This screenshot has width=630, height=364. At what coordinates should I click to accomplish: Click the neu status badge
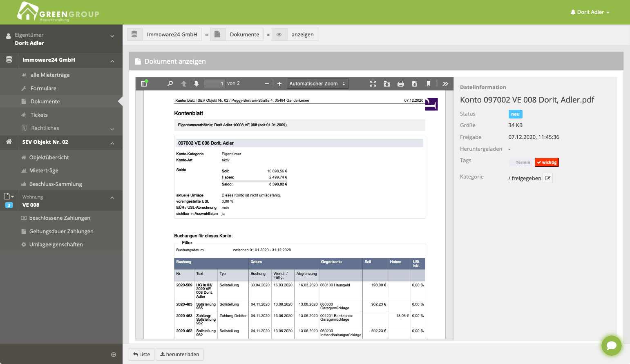pos(515,114)
